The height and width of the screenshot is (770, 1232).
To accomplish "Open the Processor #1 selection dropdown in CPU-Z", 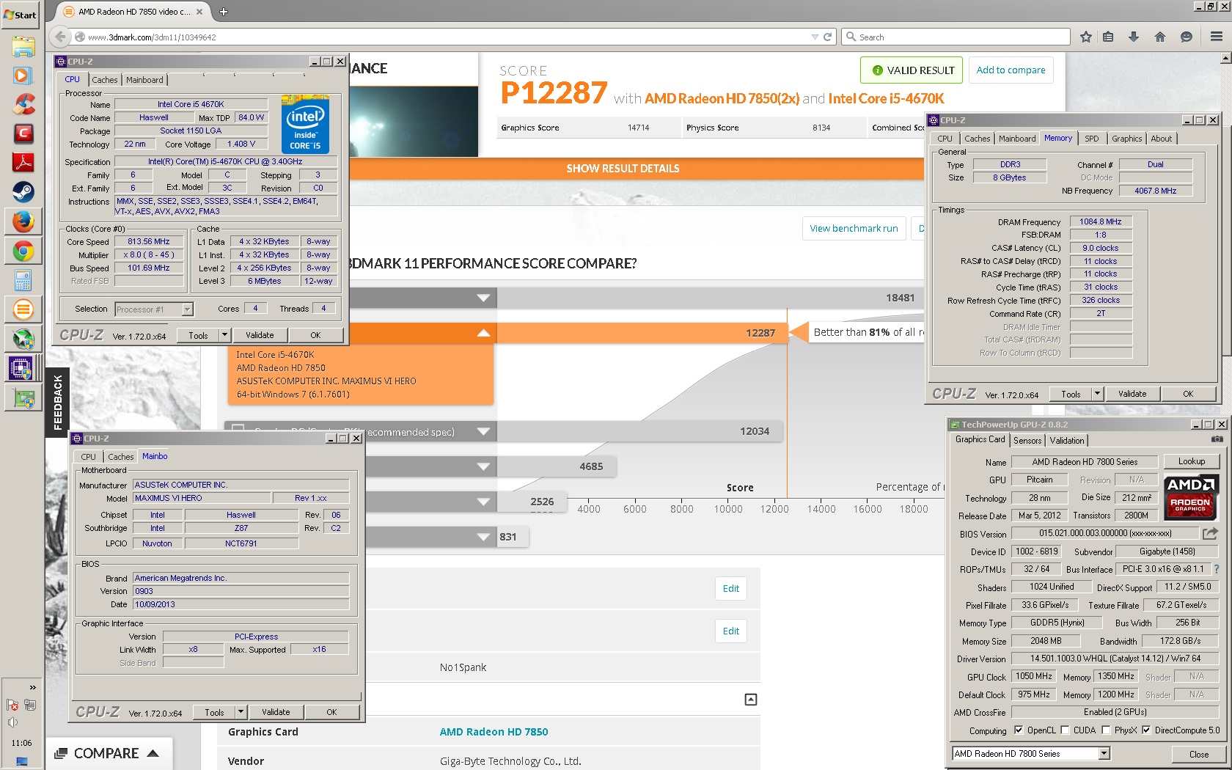I will point(188,309).
